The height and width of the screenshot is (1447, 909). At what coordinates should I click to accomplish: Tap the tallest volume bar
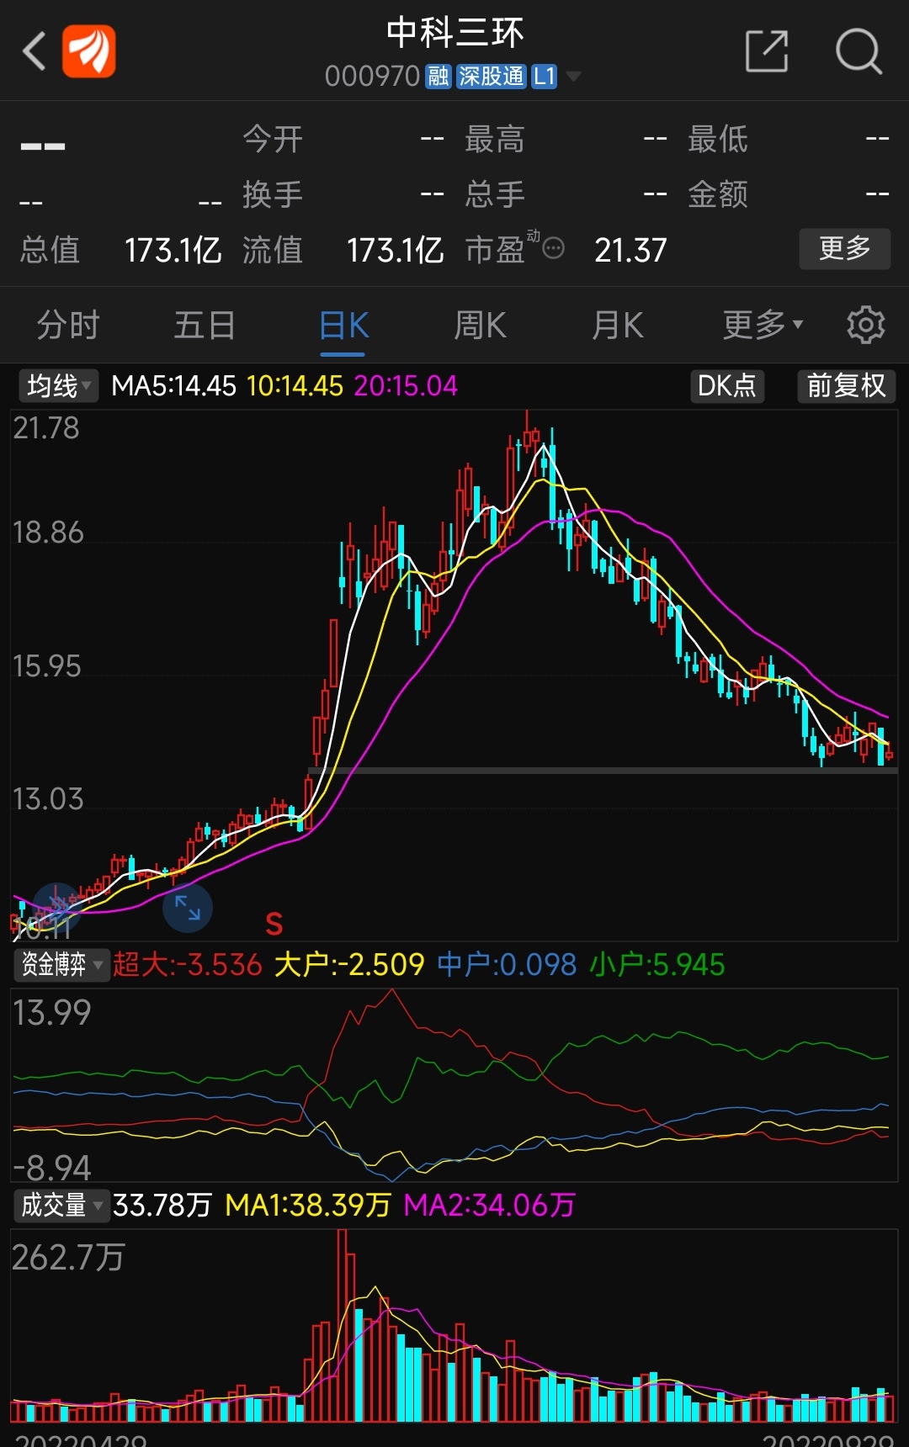[341, 1325]
